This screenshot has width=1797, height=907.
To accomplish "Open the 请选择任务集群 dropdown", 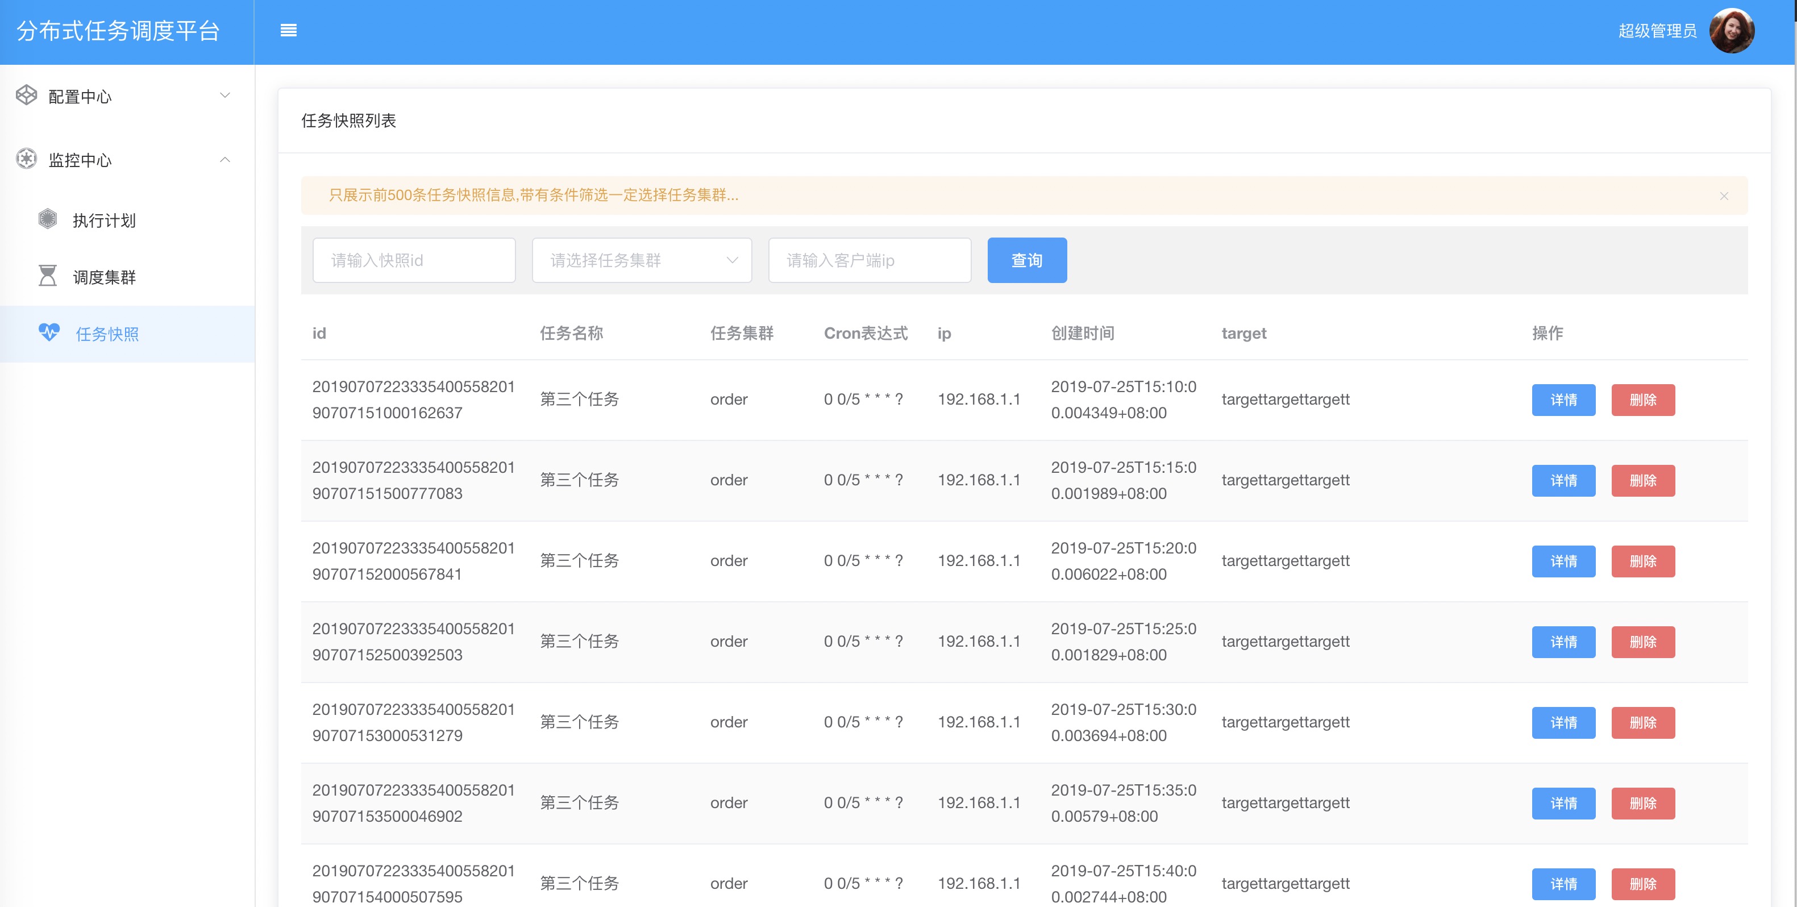I will pos(641,260).
